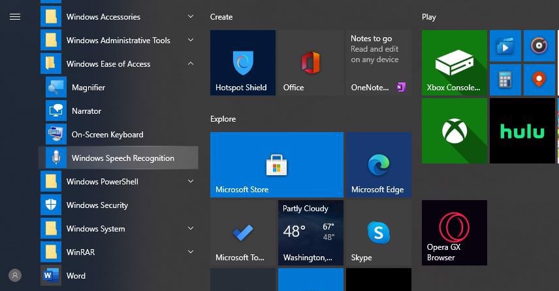
Task: Start On-Screen Keyboard via its icon
Action: pos(56,134)
